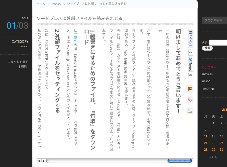227x167 pixels.
Task: Select calendar day 9
Action: (221, 130)
